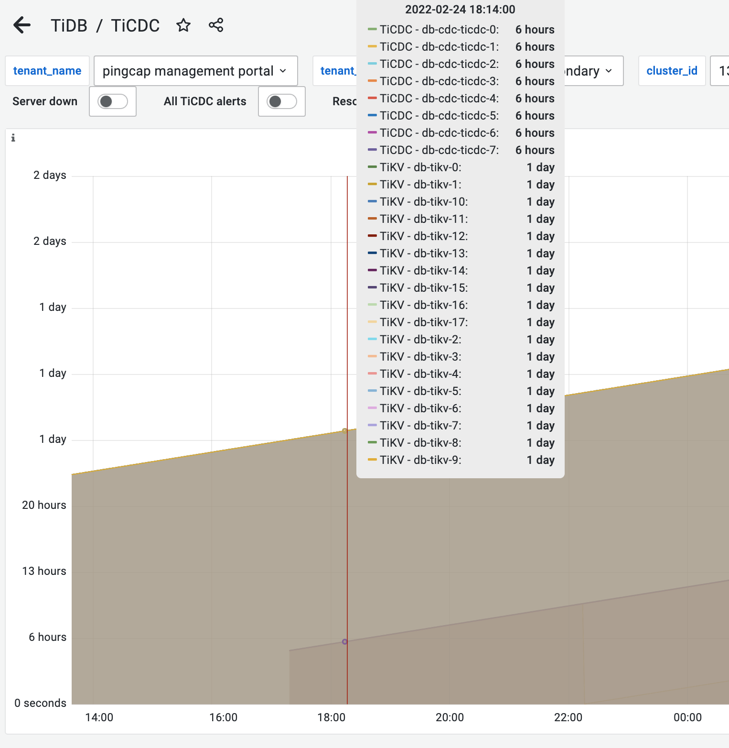Click the TiCDC - db-cdc-ticdc-0 color marker

(372, 29)
